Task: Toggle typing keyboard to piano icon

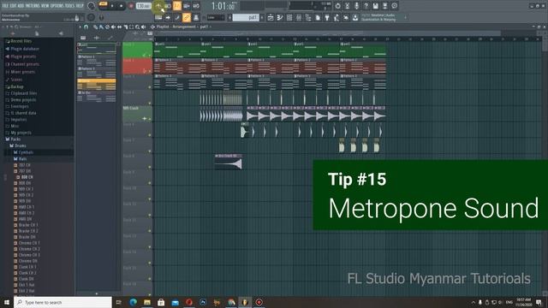Action: [x=158, y=17]
